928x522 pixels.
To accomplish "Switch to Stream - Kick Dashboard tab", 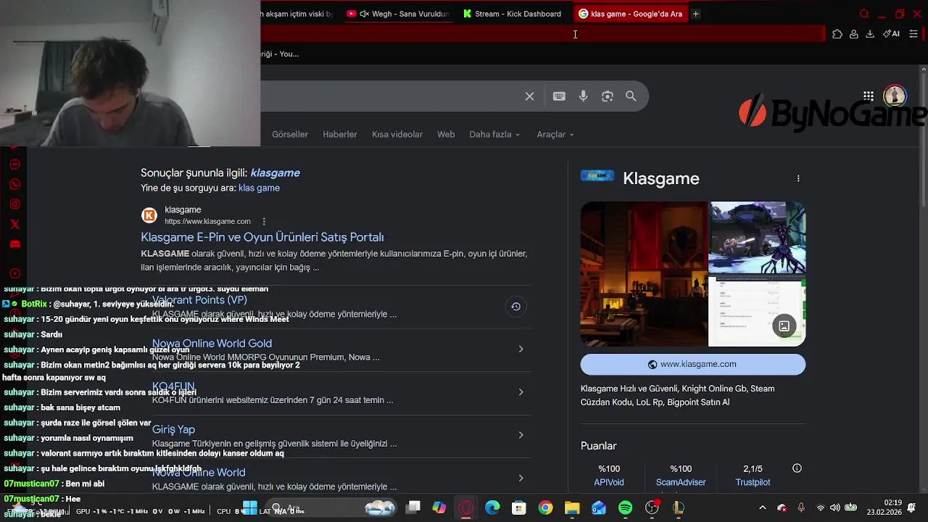I will (513, 14).
